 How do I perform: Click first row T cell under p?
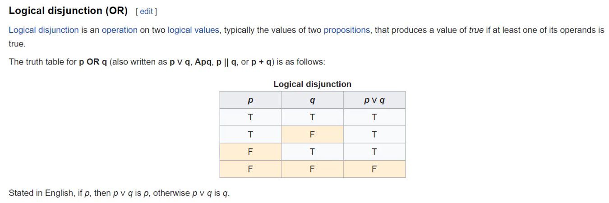[x=250, y=117]
